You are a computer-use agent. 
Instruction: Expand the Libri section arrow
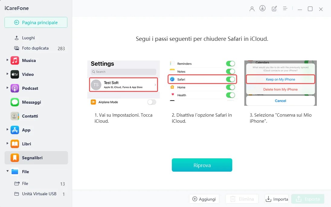click(x=7, y=144)
